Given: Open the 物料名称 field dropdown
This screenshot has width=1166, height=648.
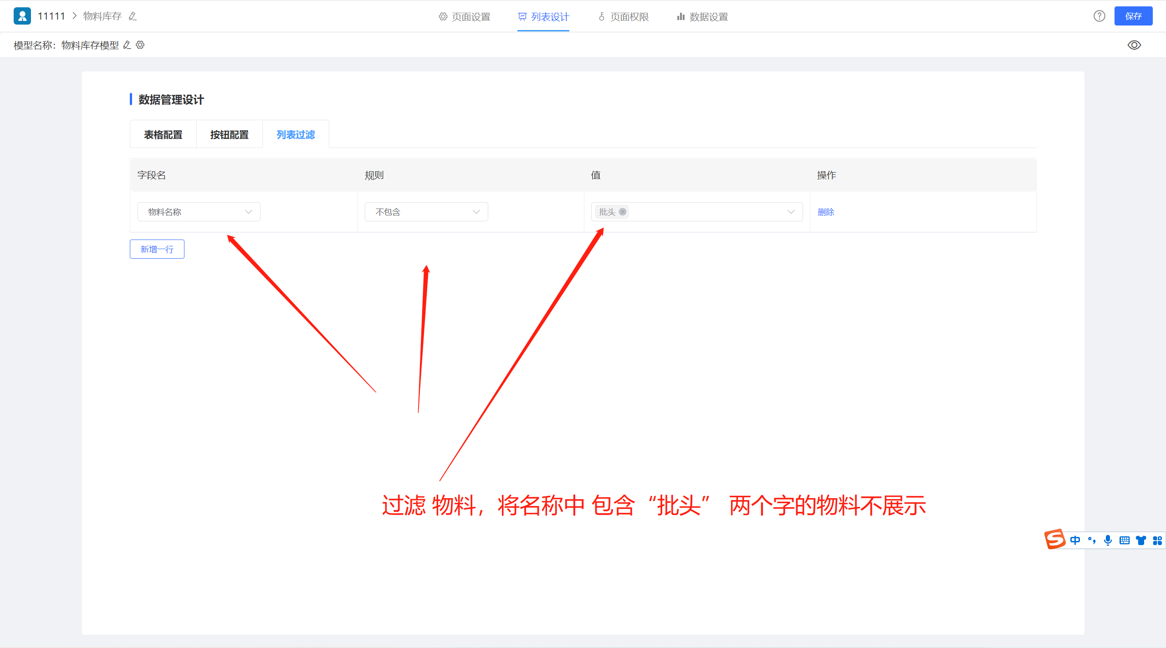Looking at the screenshot, I should pos(199,212).
